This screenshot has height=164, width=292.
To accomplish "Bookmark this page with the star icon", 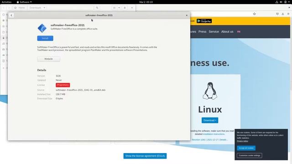I will point(255,14).
